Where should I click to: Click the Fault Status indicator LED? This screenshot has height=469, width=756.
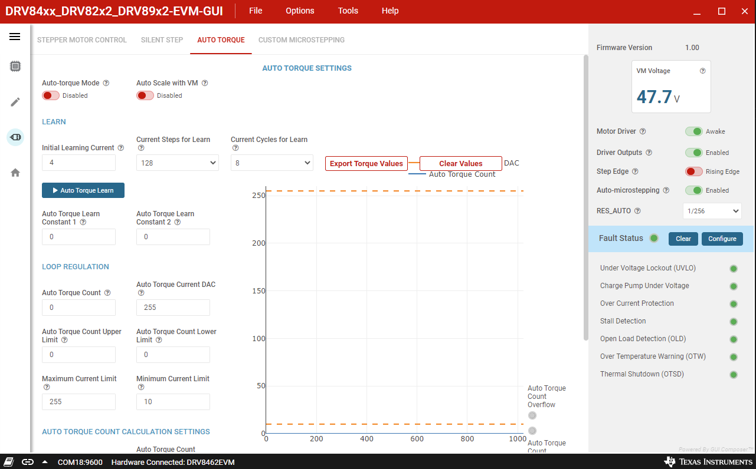point(653,238)
